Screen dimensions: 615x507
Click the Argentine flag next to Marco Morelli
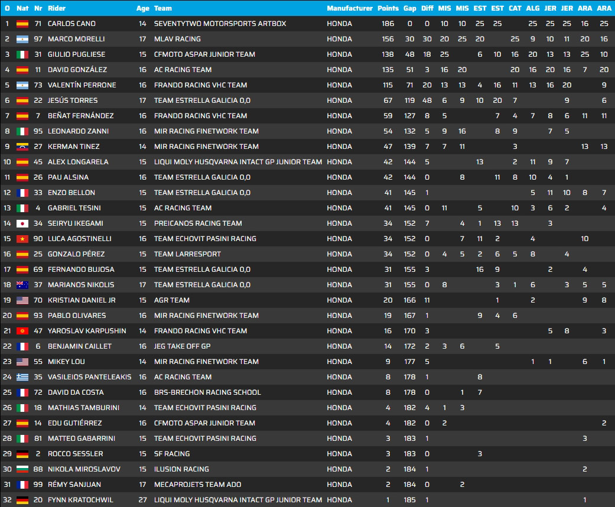(22, 39)
